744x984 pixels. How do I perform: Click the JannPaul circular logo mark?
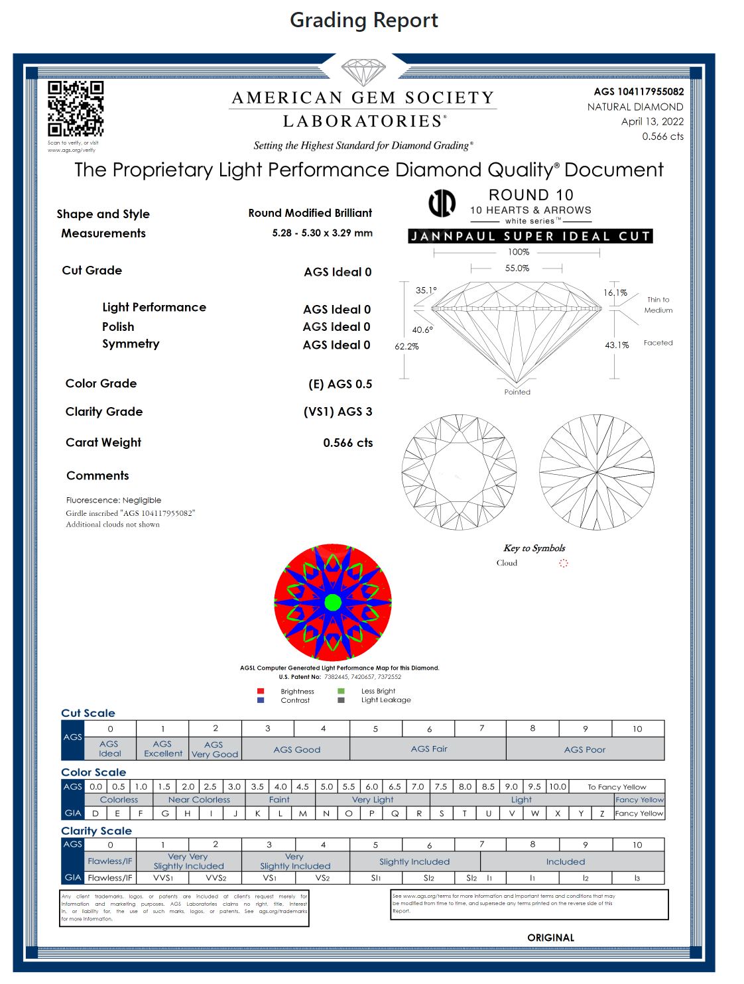pyautogui.click(x=442, y=203)
